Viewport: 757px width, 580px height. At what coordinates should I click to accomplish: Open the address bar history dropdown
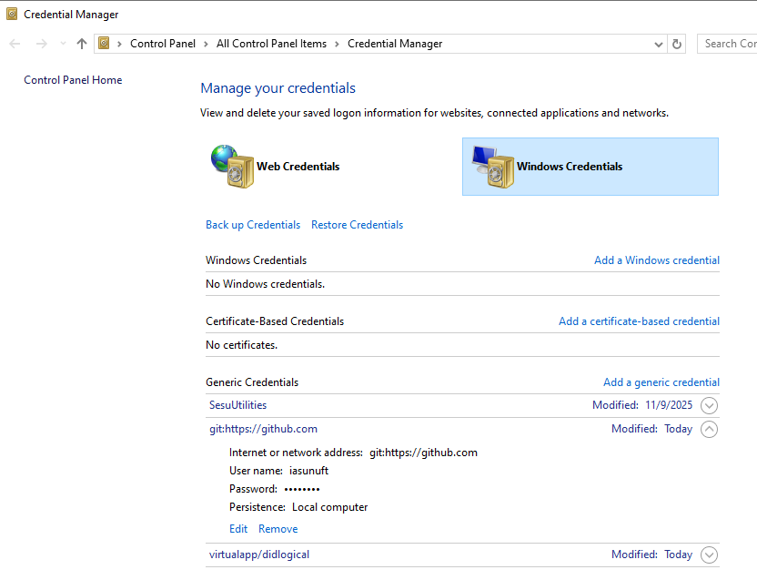coord(659,44)
